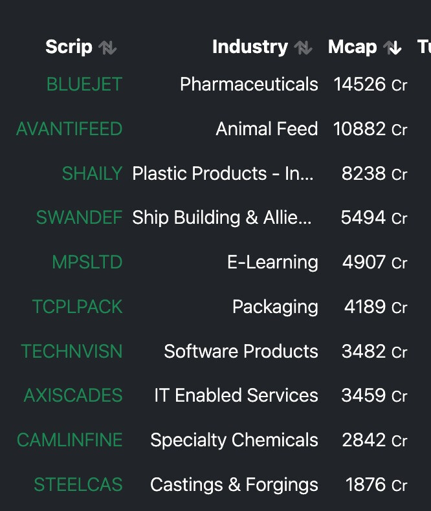The height and width of the screenshot is (511, 431).
Task: Toggle Mcap sort direction arrow
Action: point(392,48)
